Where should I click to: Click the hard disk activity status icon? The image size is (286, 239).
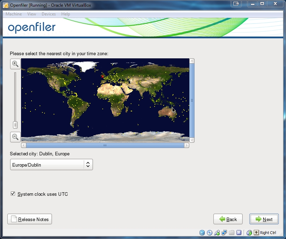tap(202, 233)
